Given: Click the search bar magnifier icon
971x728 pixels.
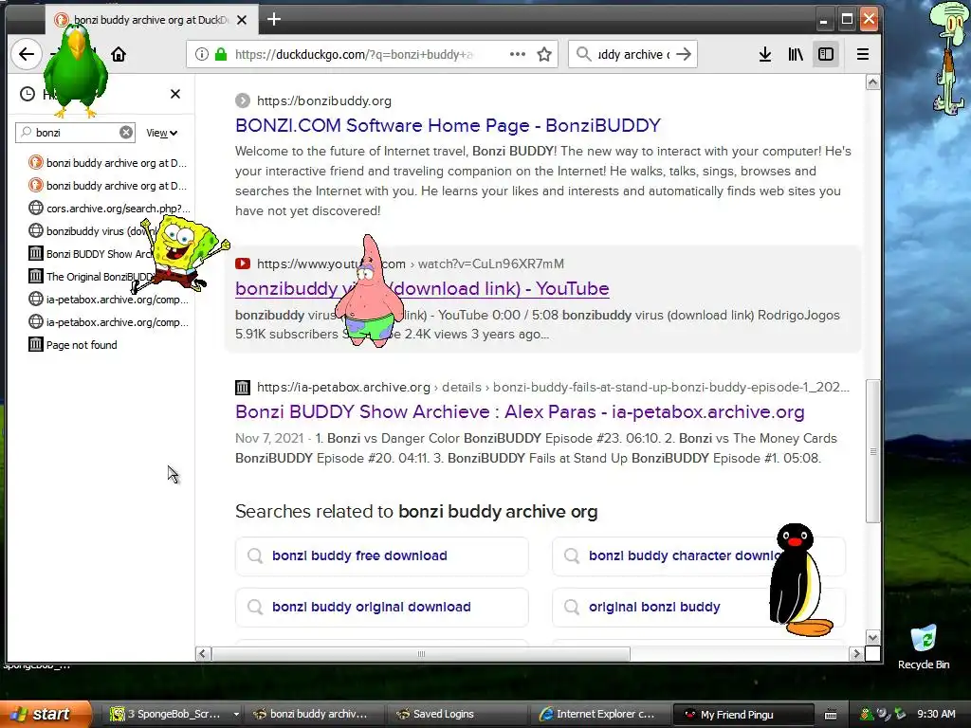Looking at the screenshot, I should coord(583,54).
